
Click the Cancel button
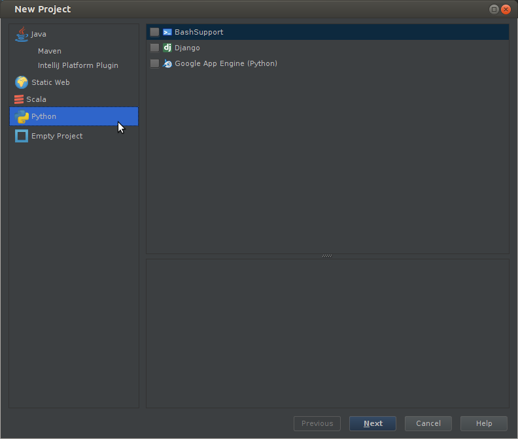[428, 423]
